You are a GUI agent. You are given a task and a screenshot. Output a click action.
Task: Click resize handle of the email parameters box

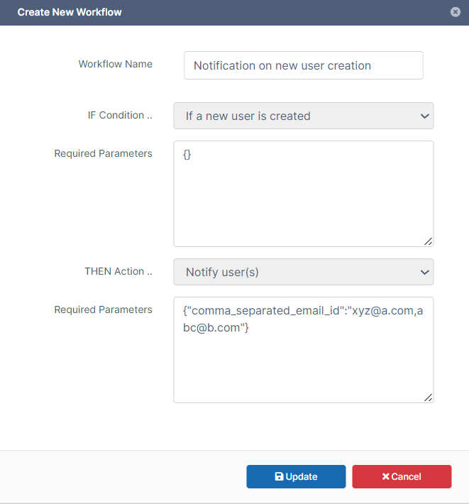(428, 398)
